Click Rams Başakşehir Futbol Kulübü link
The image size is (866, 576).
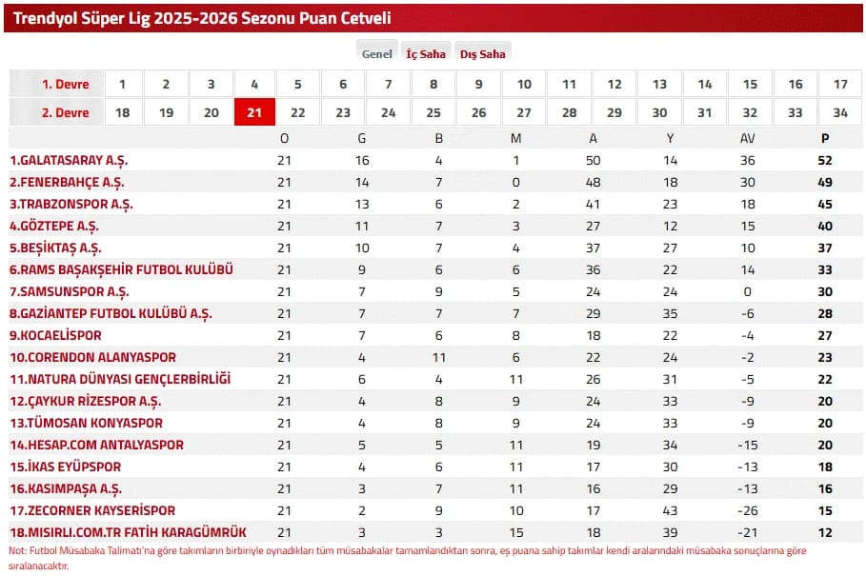coord(122,269)
